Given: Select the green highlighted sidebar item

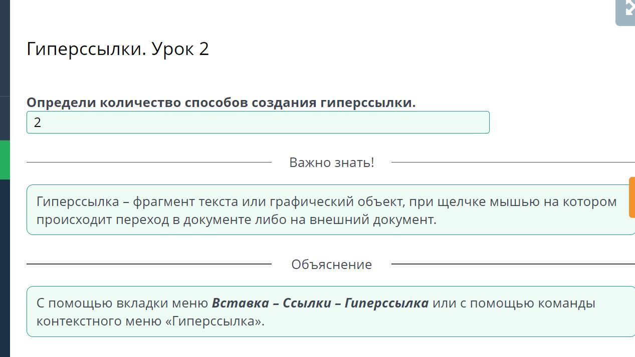Looking at the screenshot, I should [x=5, y=159].
